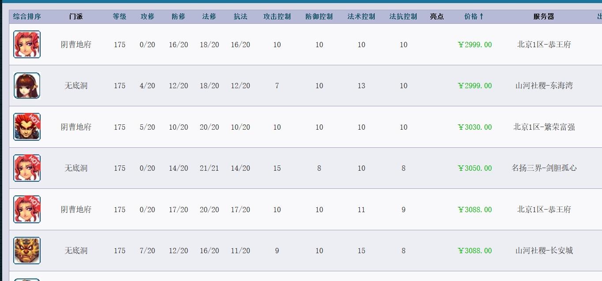The height and width of the screenshot is (281, 602).
Task: Click the 攻修 column header
Action: [147, 17]
